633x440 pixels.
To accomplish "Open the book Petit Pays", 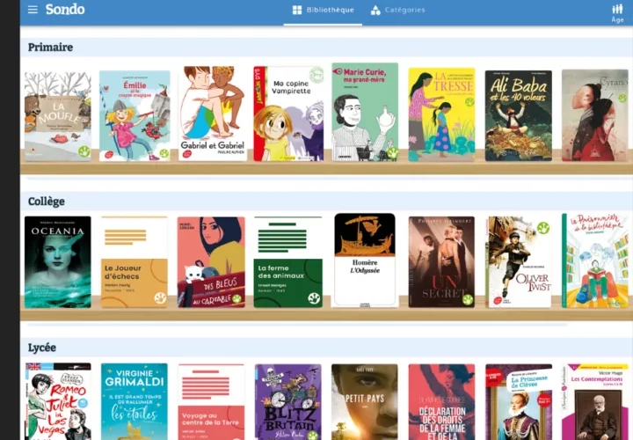I will pos(365,402).
